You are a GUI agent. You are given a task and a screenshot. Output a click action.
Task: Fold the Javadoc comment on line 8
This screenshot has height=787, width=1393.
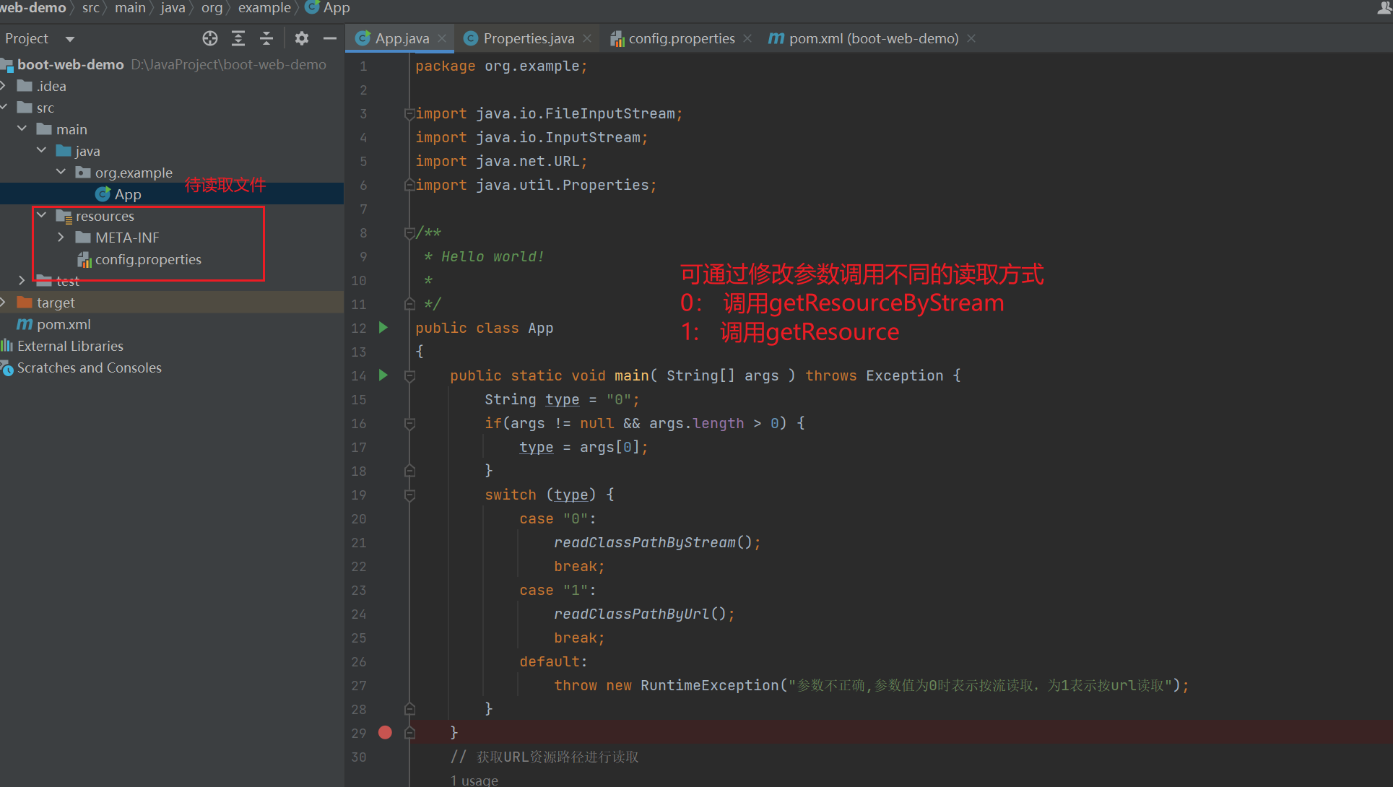point(409,232)
